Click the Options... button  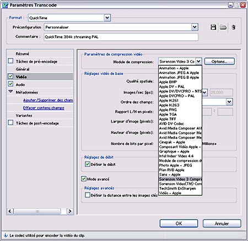[x=219, y=61]
